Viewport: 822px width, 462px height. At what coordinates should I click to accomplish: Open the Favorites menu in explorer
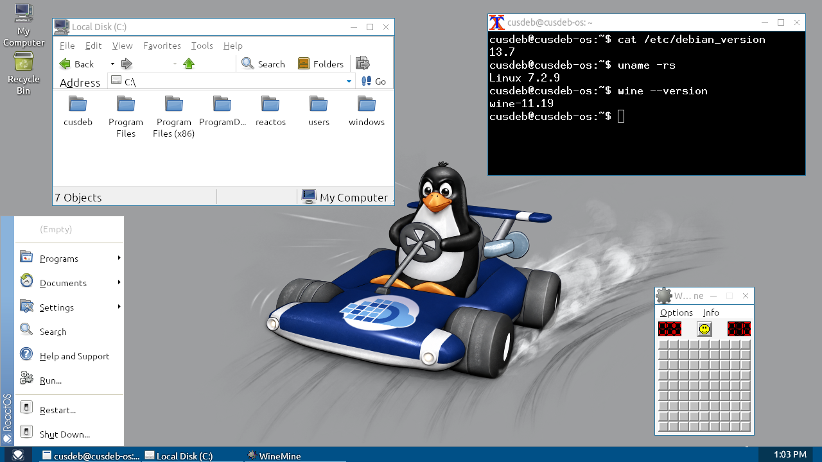click(x=162, y=46)
